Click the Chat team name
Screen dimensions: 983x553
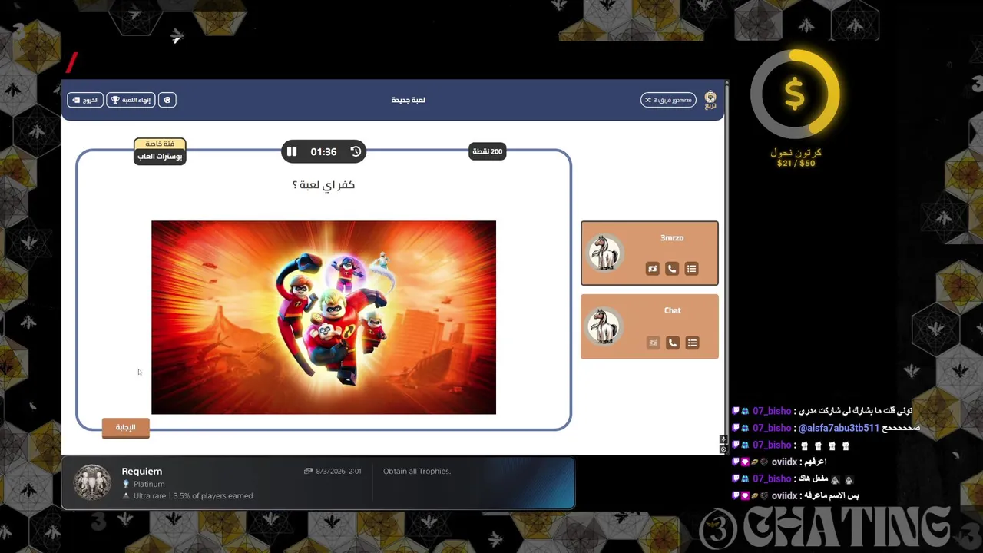pyautogui.click(x=673, y=310)
